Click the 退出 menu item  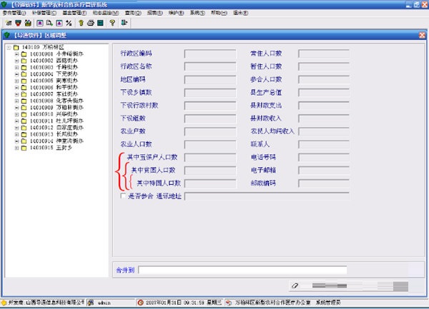pyautogui.click(x=240, y=13)
